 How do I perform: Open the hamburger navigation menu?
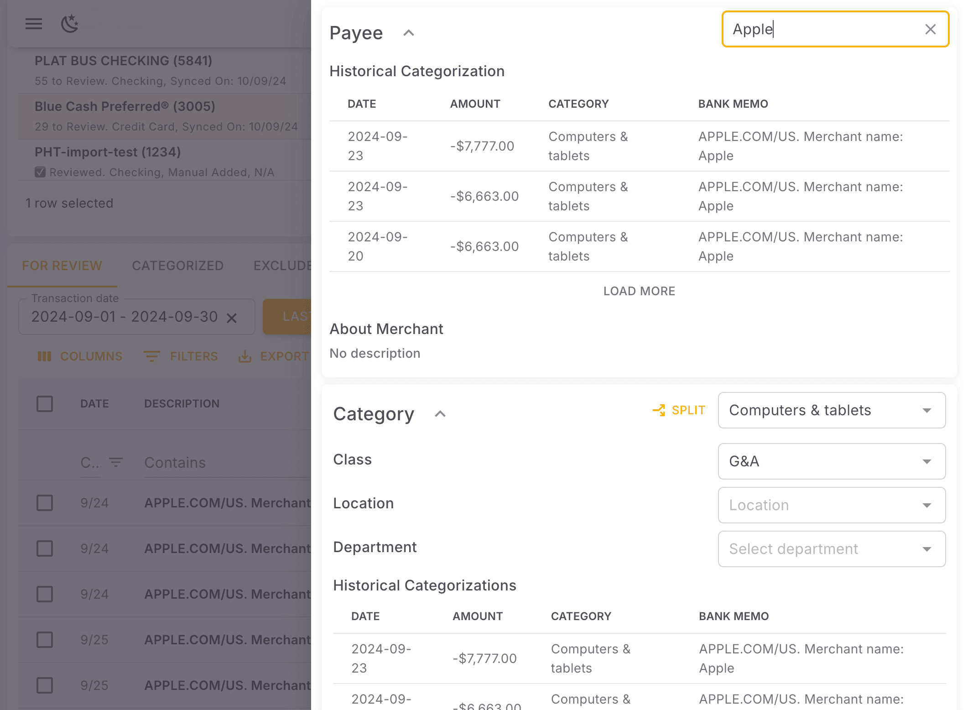[33, 24]
